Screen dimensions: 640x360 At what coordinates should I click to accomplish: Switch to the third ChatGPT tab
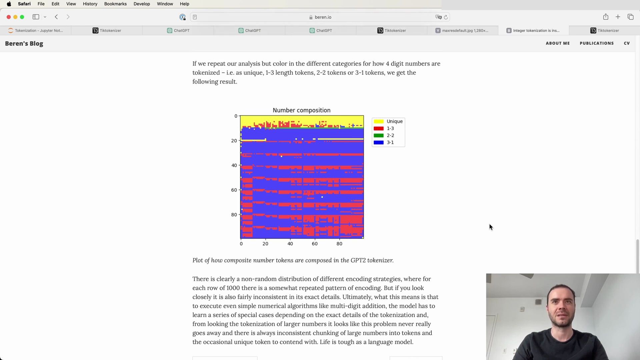click(321, 30)
